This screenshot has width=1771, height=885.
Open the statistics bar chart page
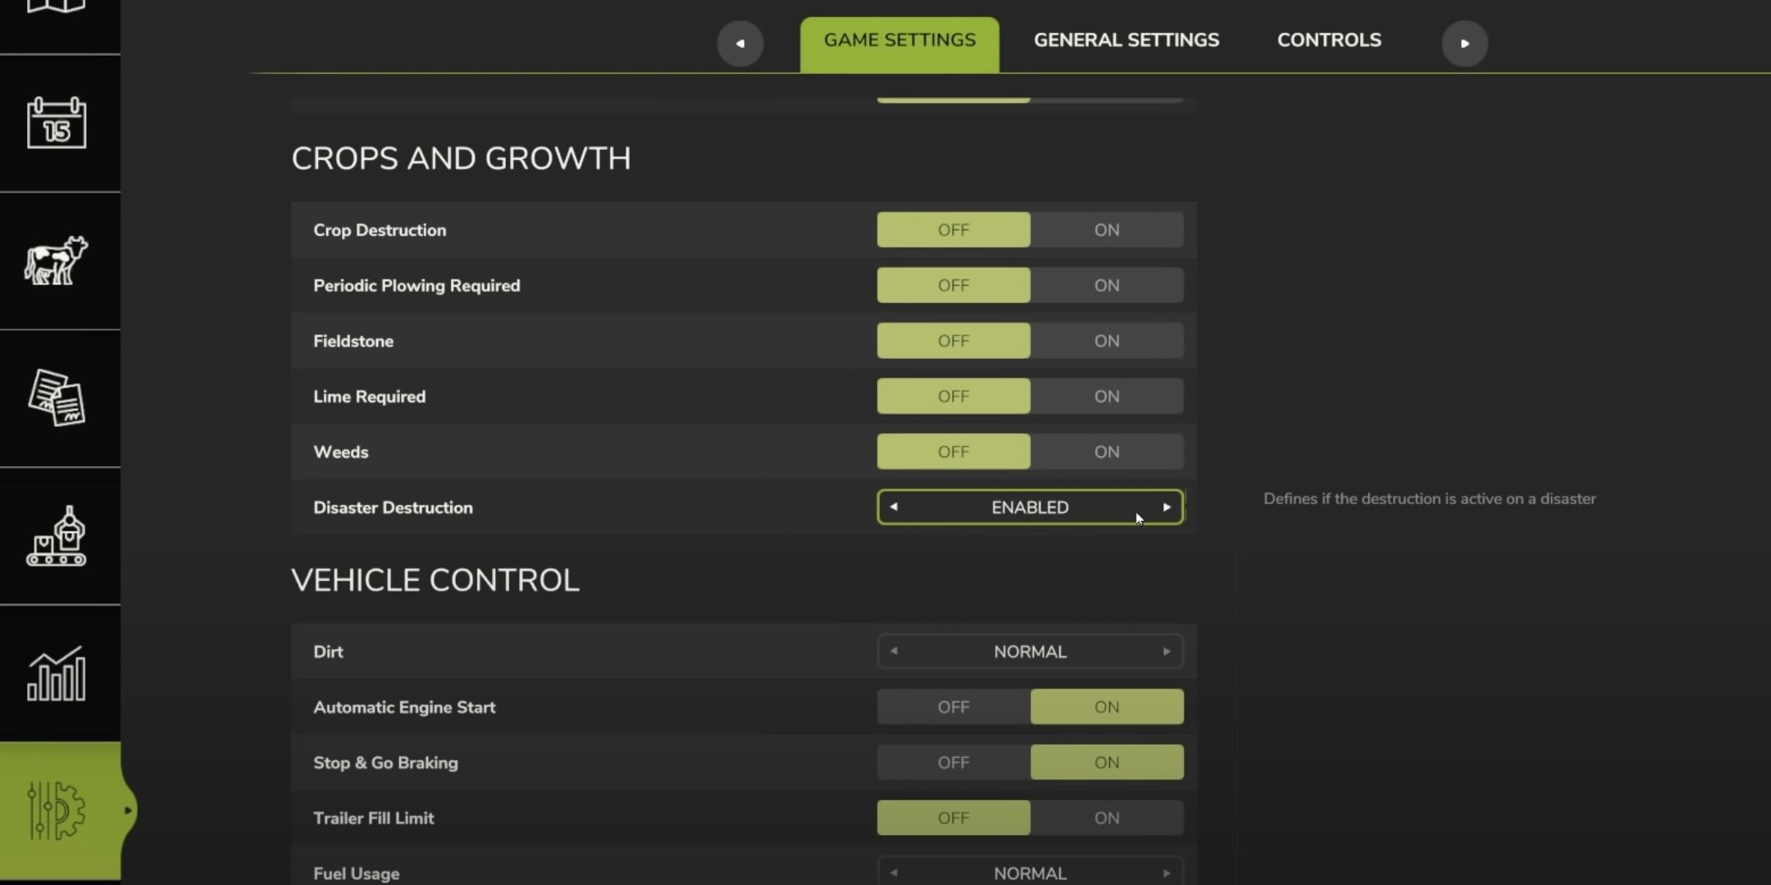click(57, 674)
